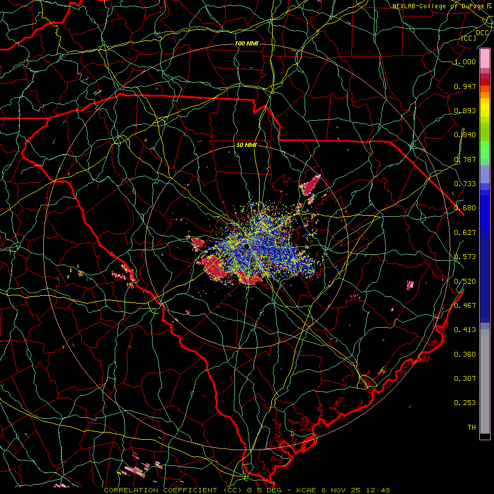This screenshot has height=494, width=494.
Task: Pick the bright green legend color band
Action: 485,150
